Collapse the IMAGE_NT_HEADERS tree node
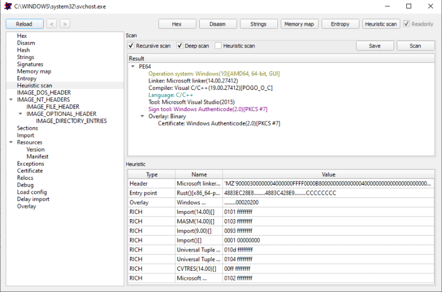The image size is (442, 292). point(11,99)
